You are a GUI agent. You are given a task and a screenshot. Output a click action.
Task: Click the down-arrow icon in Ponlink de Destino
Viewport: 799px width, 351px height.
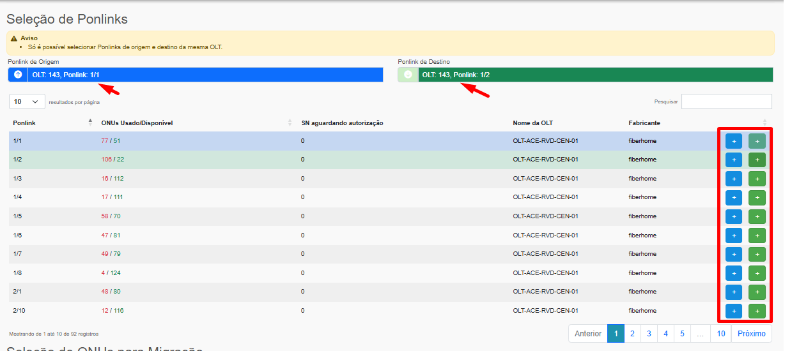click(408, 75)
